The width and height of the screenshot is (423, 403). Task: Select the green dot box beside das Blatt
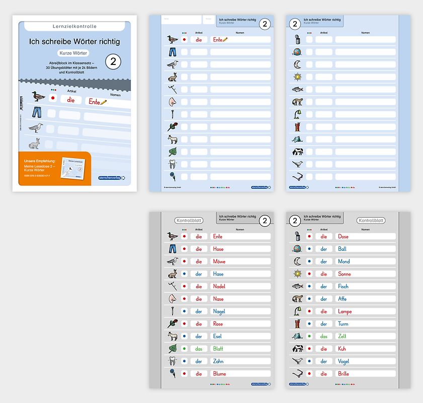pos(184,349)
